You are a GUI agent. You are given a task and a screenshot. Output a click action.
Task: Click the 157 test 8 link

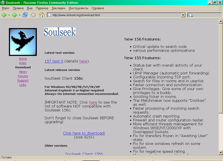point(54,61)
